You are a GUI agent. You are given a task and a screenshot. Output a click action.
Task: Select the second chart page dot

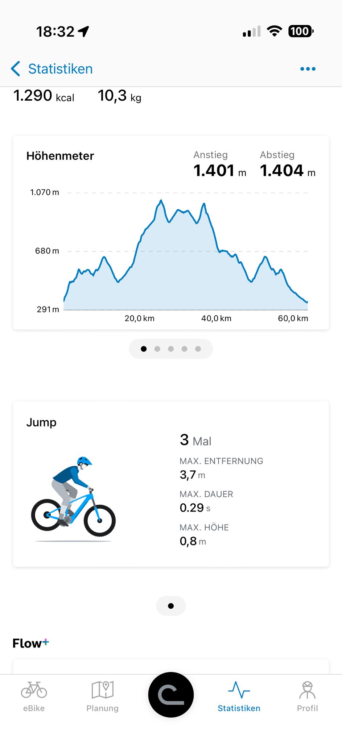(x=157, y=349)
